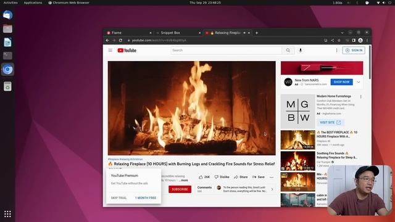Start voice search with microphone icon
395x222 pixels.
[x=301, y=51]
